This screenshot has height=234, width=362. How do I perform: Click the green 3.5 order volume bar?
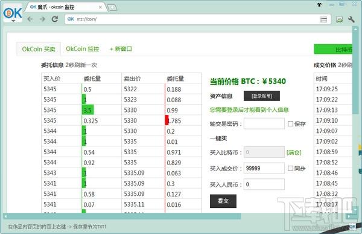[x=87, y=109]
